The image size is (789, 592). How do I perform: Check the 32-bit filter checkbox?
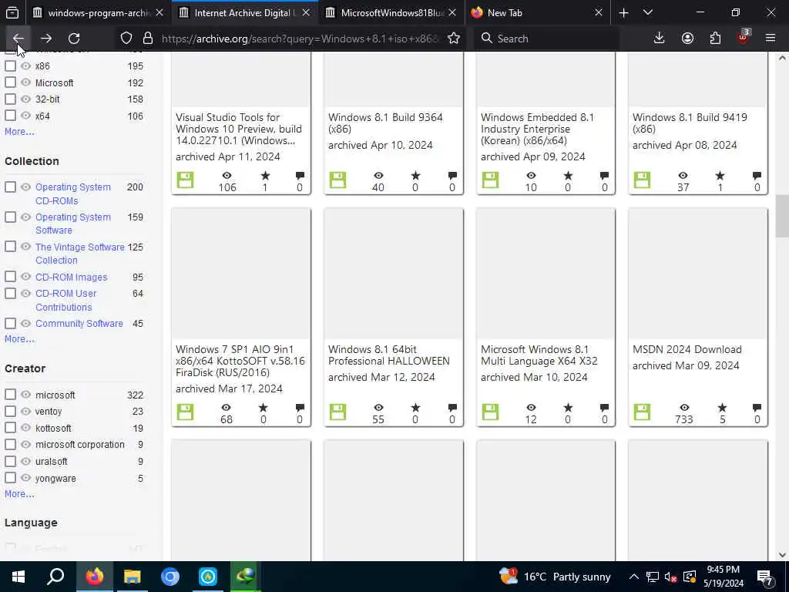(10, 99)
